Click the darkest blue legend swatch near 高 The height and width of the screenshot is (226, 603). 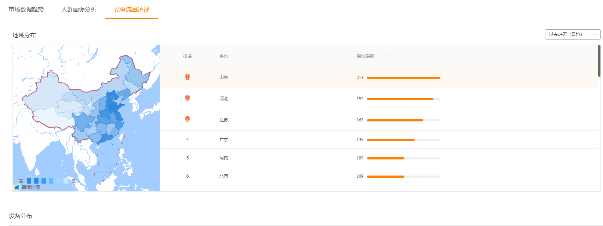[x=29, y=181]
